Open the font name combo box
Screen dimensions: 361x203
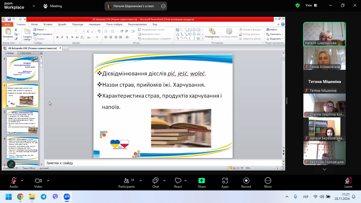(x=66, y=31)
